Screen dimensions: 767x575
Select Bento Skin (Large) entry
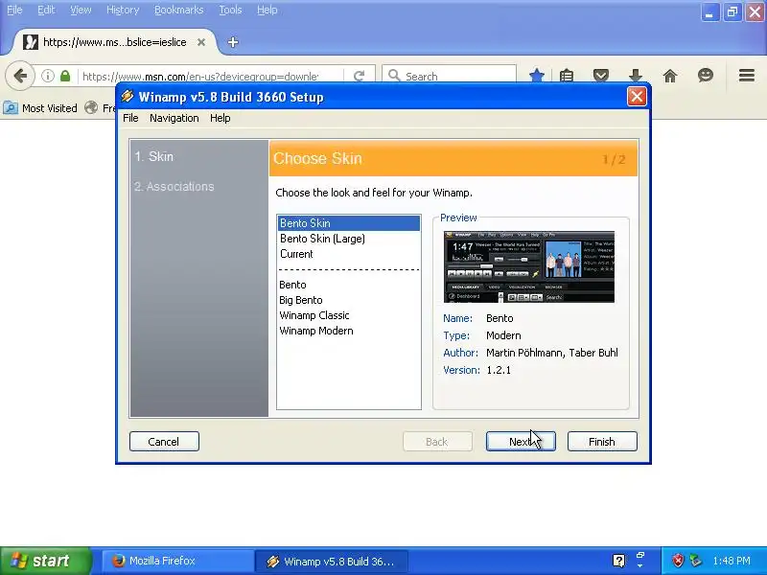point(349,239)
